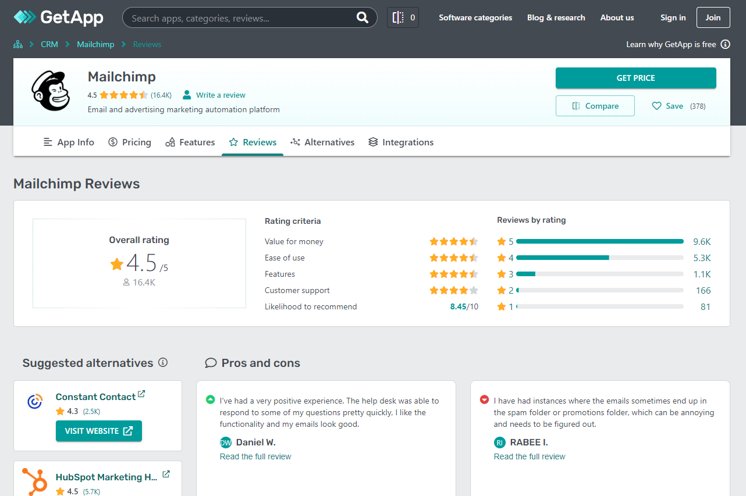Image resolution: width=746 pixels, height=496 pixels.
Task: Click the 5-star rating filter row
Action: [604, 241]
